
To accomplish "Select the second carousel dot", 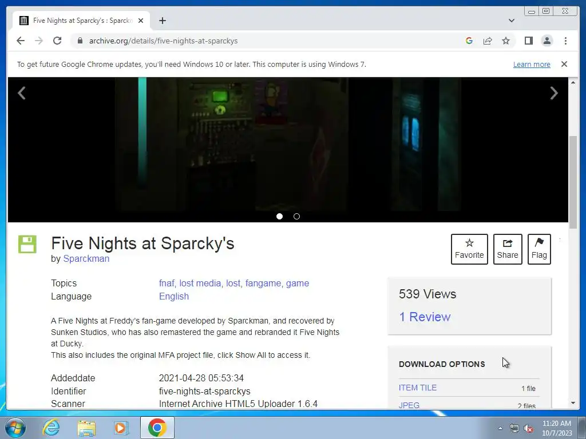I will tap(297, 217).
